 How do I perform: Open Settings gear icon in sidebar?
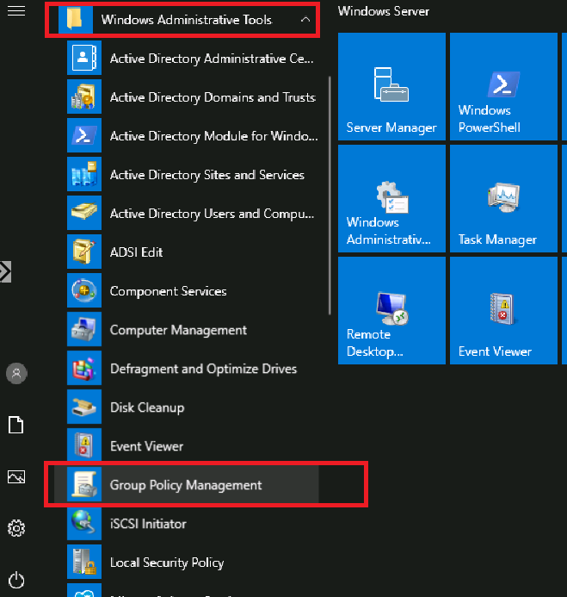pyautogui.click(x=15, y=528)
